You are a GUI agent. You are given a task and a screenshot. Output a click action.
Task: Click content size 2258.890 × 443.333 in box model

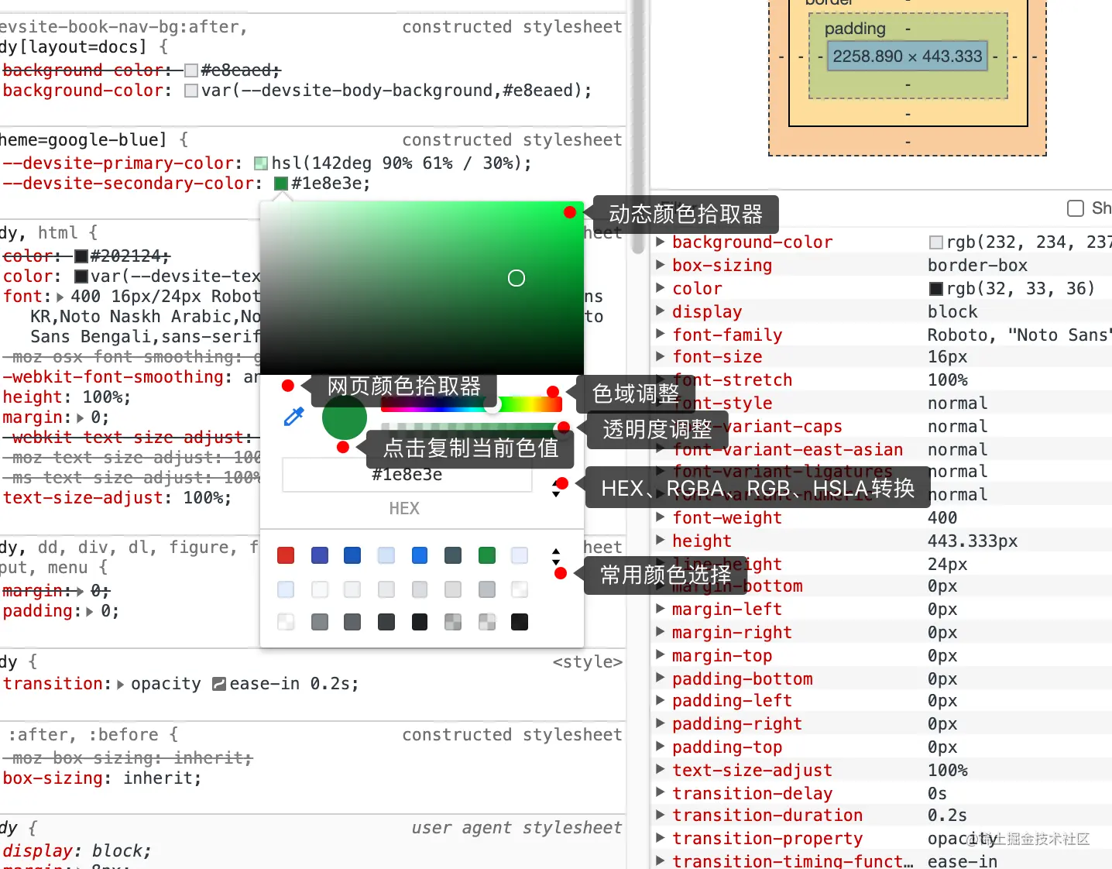[x=908, y=56]
